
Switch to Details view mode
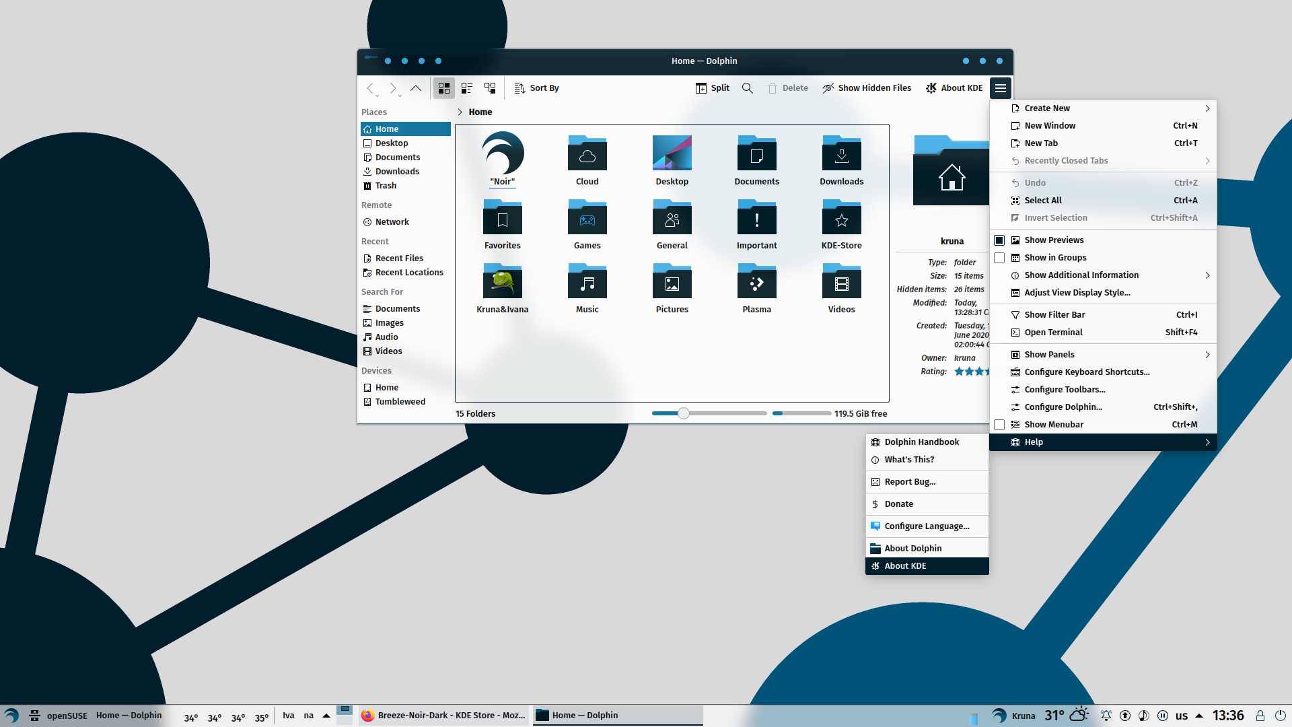click(x=490, y=88)
